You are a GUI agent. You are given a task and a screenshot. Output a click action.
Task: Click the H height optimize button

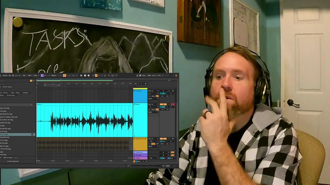point(143,161)
